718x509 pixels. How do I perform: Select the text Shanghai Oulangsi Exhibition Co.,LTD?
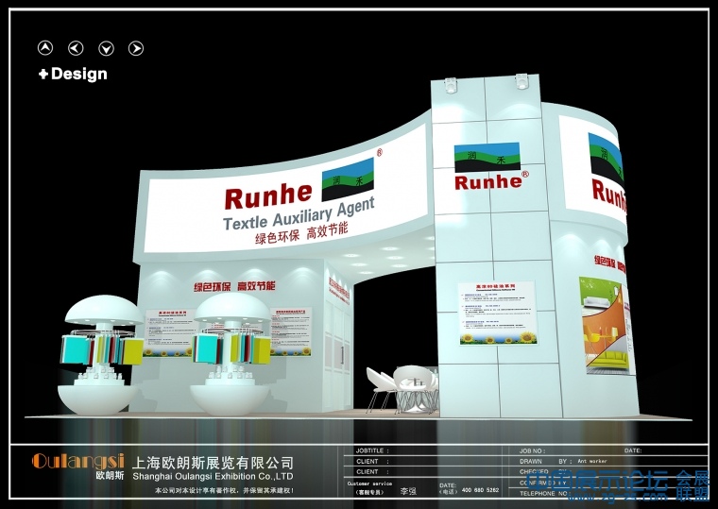213,477
